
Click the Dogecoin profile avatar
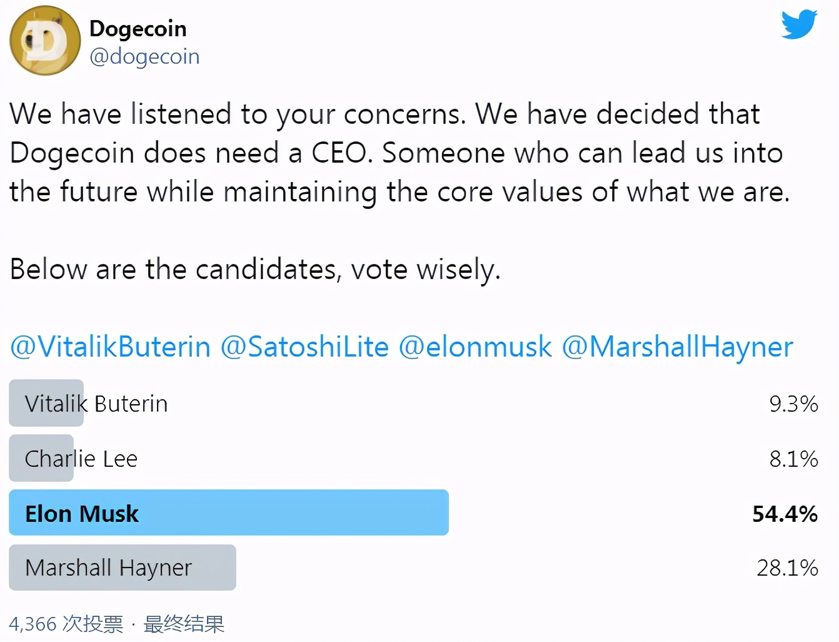pos(45,41)
